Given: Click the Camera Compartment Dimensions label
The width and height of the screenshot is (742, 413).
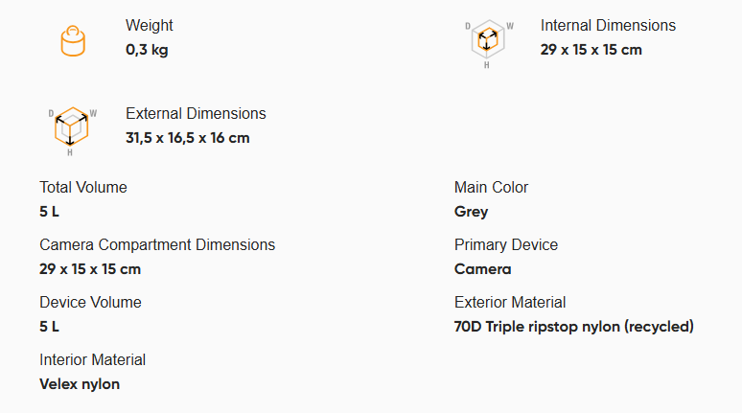Looking at the screenshot, I should (x=157, y=244).
